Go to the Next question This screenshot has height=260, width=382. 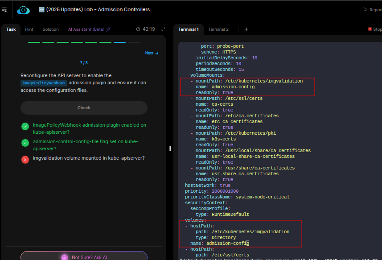click(x=152, y=53)
